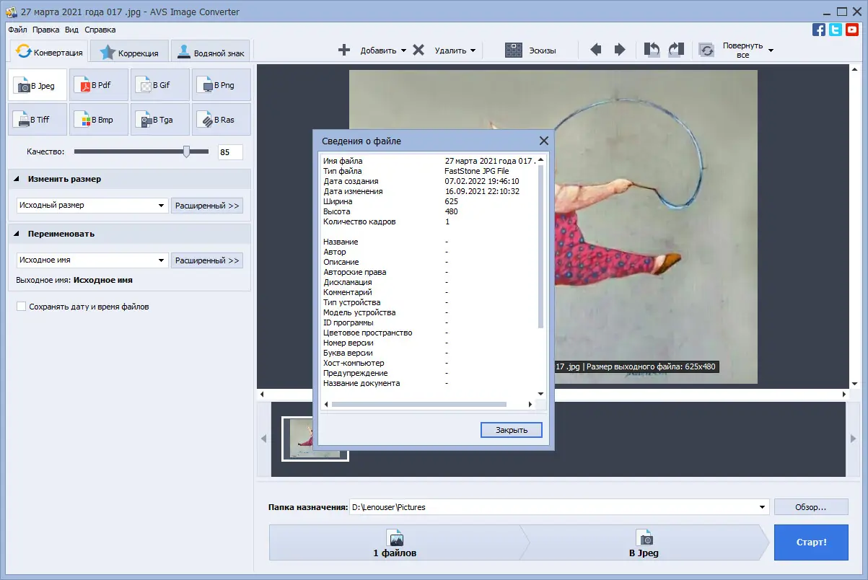Show the previous image with the left arrow
This screenshot has height=580, width=868.
pyautogui.click(x=596, y=50)
